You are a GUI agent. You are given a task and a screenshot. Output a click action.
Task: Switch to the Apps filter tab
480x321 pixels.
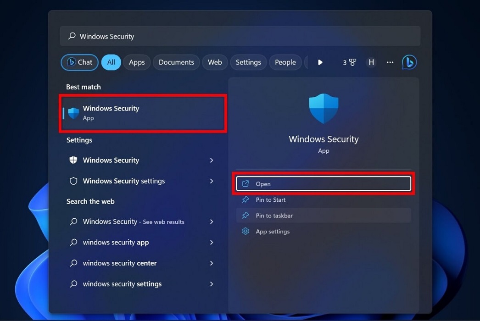click(136, 62)
